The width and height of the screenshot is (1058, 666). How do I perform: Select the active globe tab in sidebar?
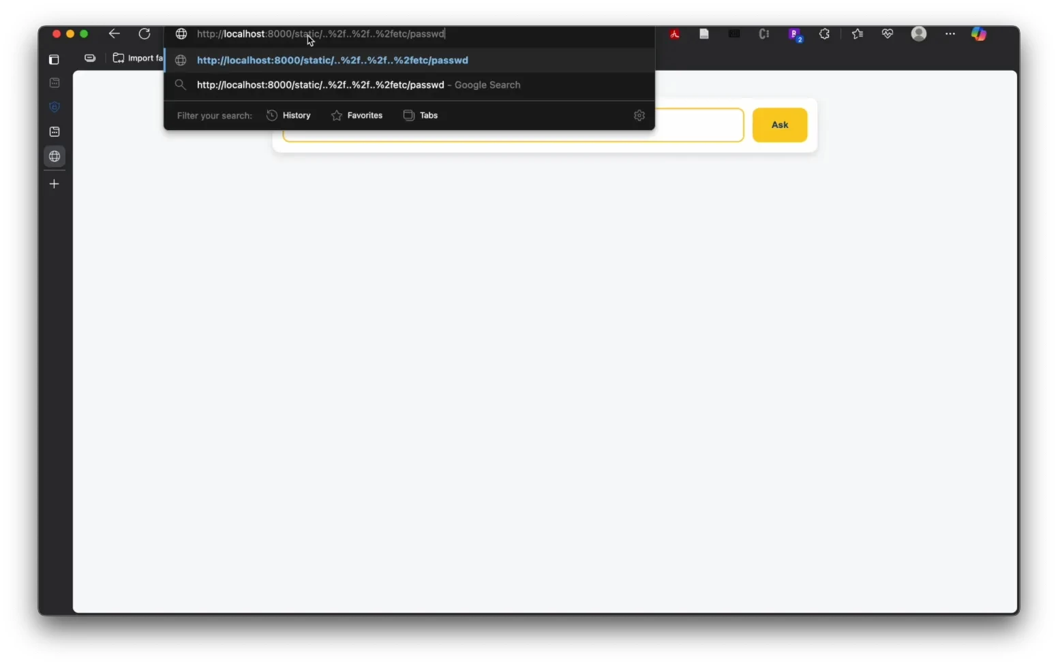pos(55,157)
